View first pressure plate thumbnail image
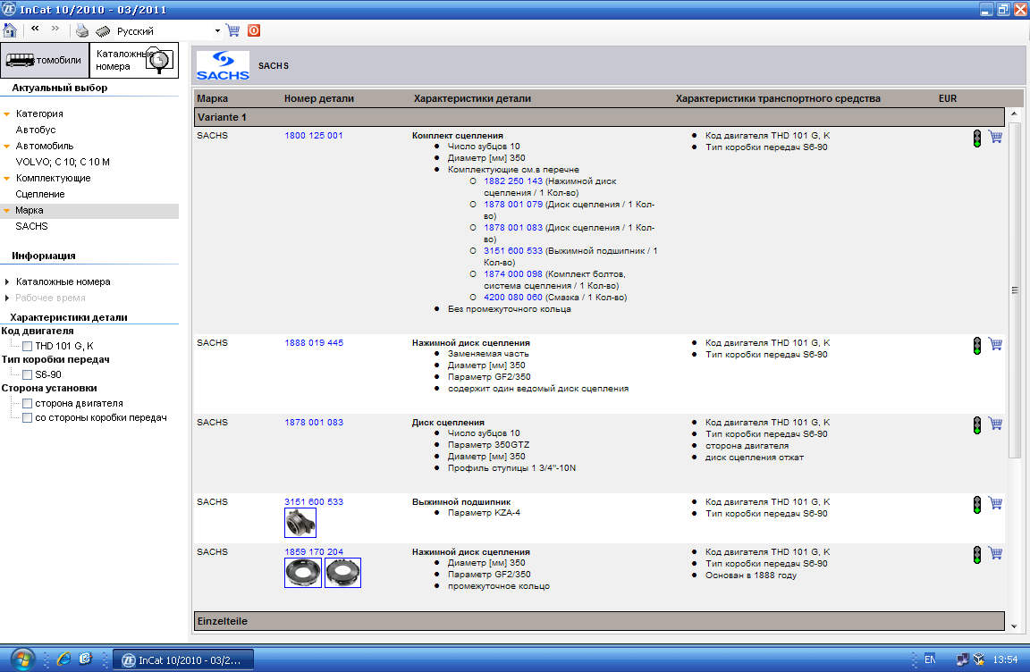This screenshot has height=672, width=1030. coord(303,573)
